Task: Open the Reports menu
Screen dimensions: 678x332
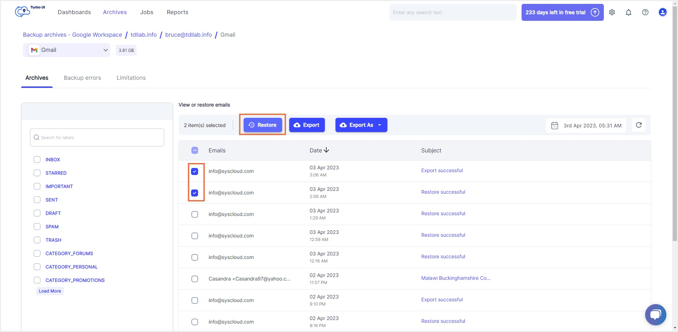Action: [x=177, y=12]
